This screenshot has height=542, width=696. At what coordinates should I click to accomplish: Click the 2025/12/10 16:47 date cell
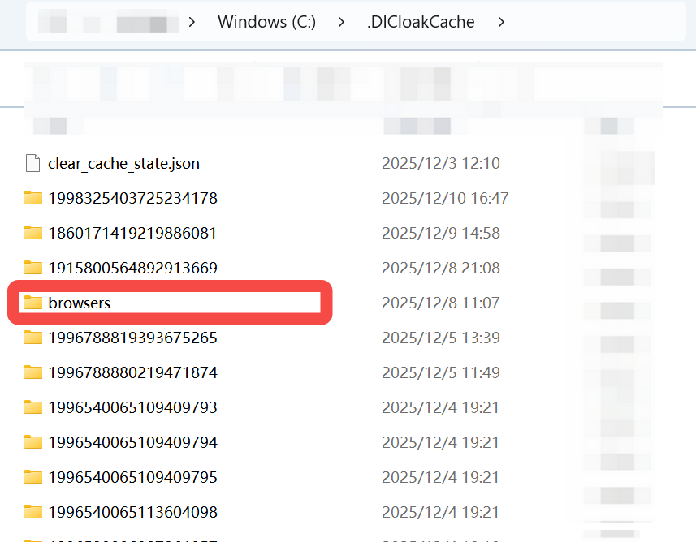[x=445, y=198]
